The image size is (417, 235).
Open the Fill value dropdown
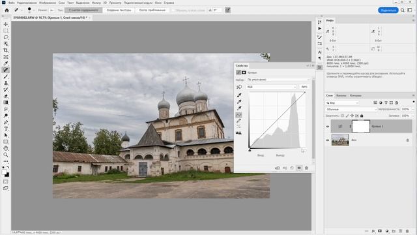[x=412, y=116]
